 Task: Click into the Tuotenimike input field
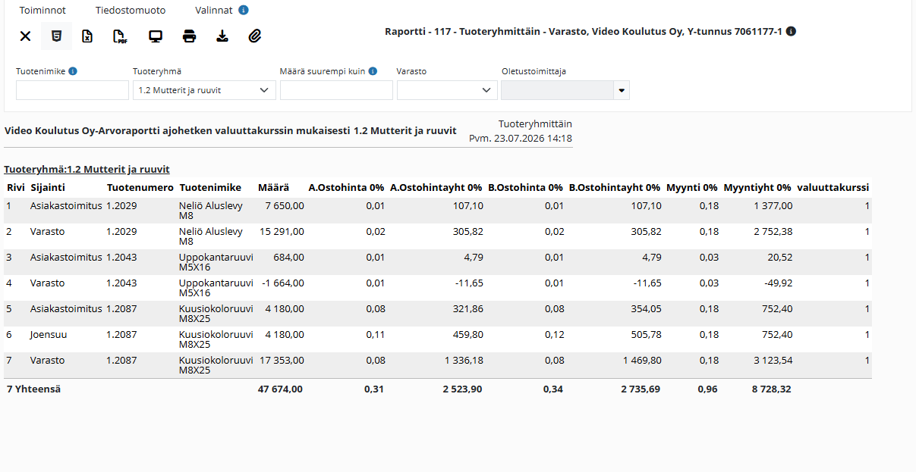point(73,90)
